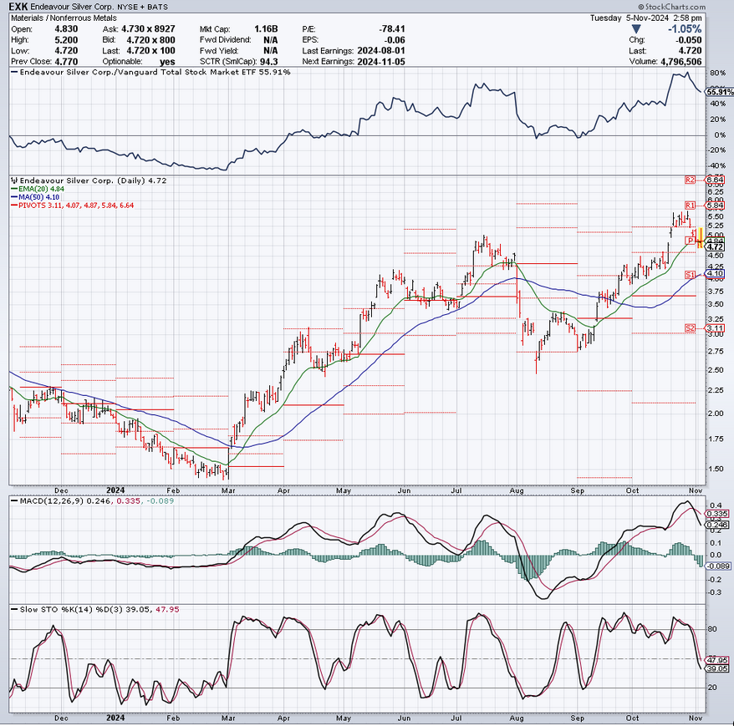Click the Last Earnings date 2024-08-01

click(381, 50)
